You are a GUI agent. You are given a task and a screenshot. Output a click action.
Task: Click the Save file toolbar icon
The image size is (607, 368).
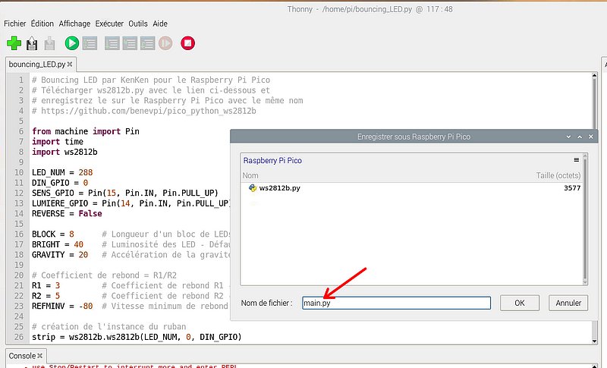pyautogui.click(x=49, y=43)
